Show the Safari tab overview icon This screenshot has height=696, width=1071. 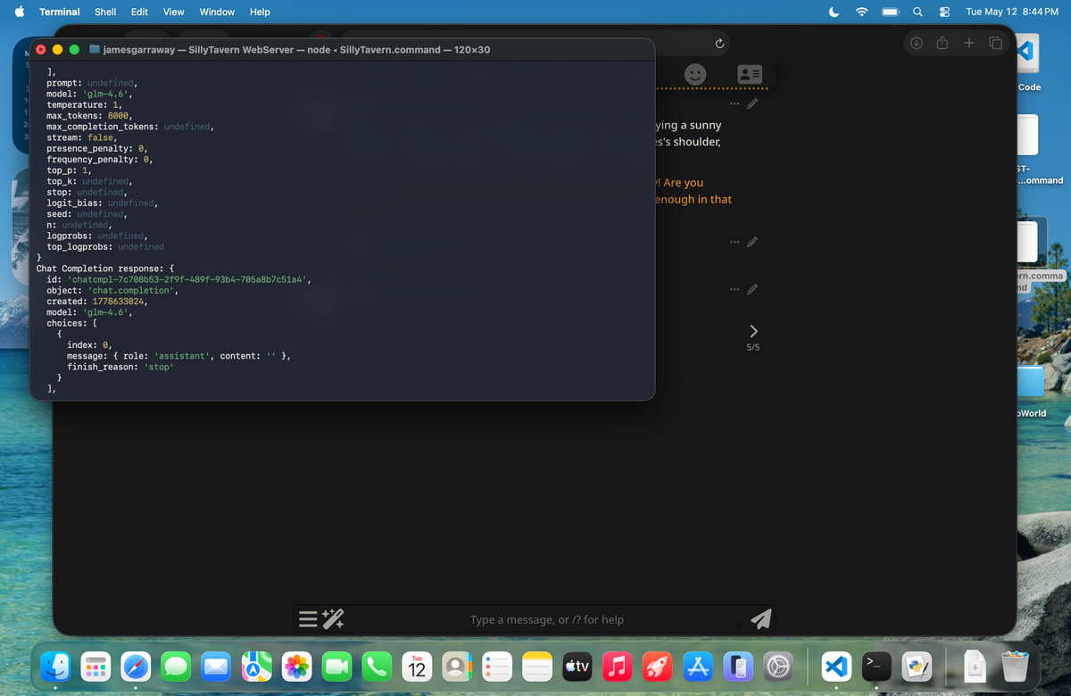click(995, 43)
